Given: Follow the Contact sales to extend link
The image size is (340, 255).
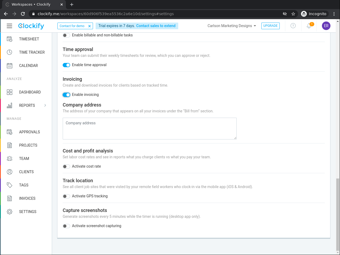Looking at the screenshot, I should click(156, 26).
